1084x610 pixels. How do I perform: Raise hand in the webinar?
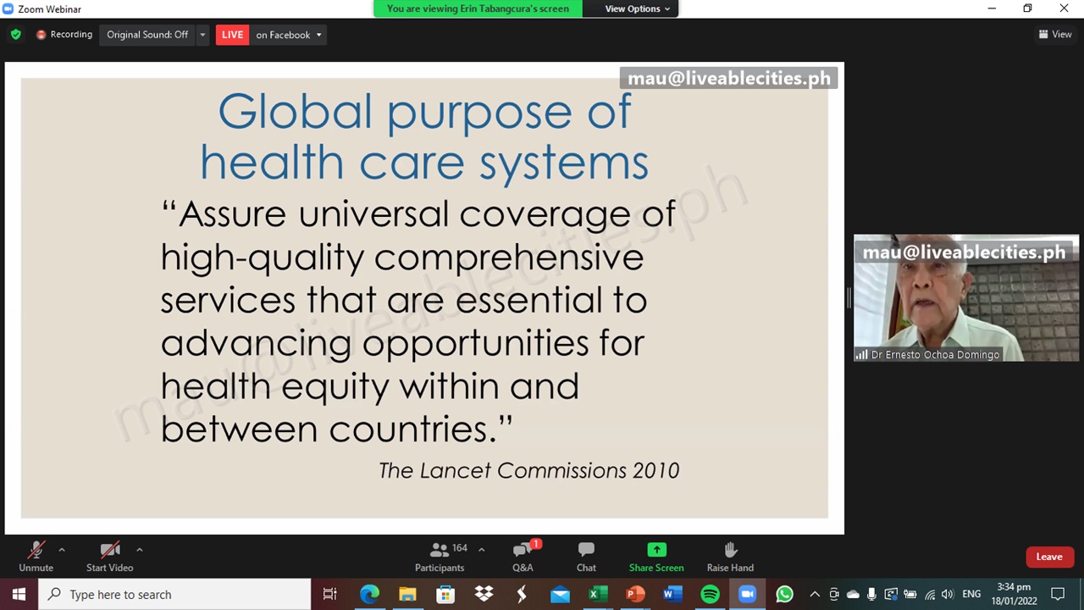(730, 557)
